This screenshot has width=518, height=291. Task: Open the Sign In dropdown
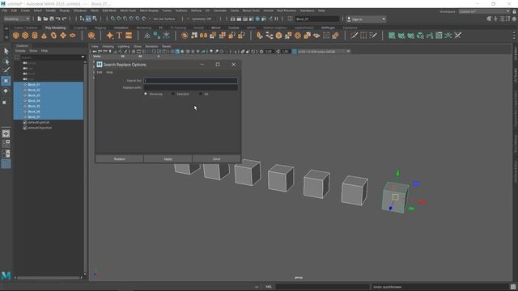pyautogui.click(x=367, y=19)
